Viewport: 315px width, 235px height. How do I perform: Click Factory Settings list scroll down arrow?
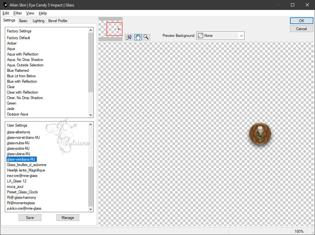point(90,115)
